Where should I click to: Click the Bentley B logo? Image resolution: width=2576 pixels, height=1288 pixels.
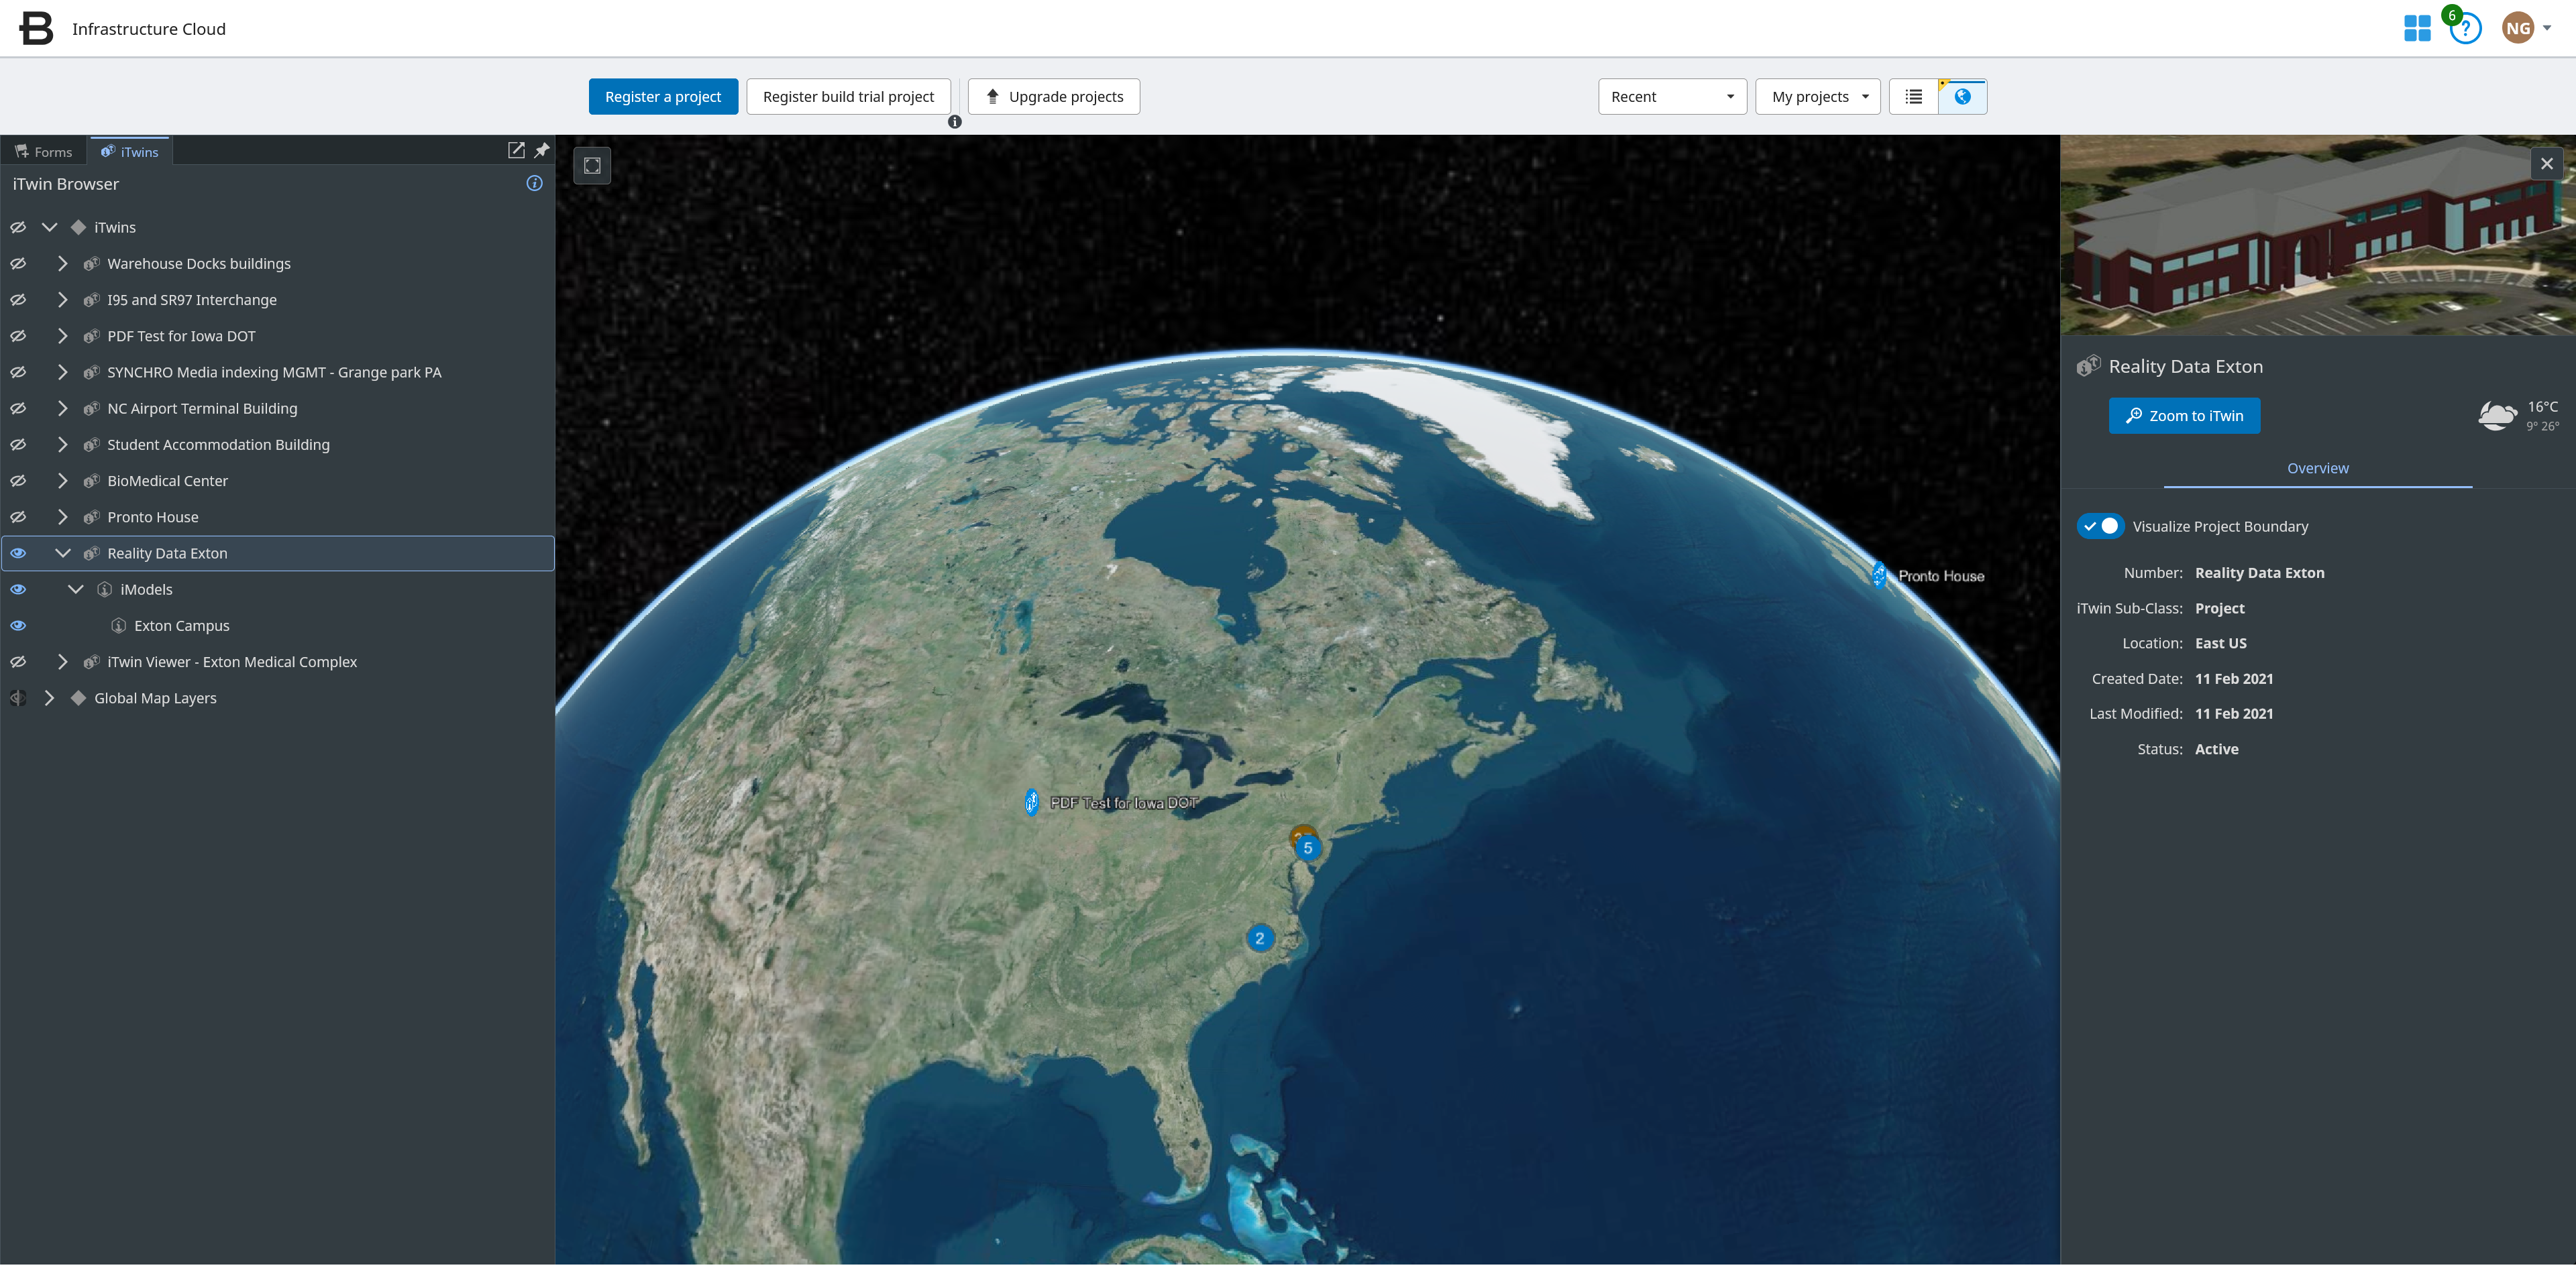click(36, 28)
